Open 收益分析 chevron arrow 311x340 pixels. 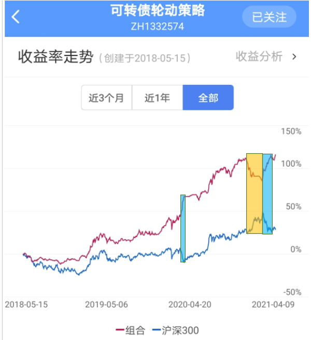click(295, 57)
